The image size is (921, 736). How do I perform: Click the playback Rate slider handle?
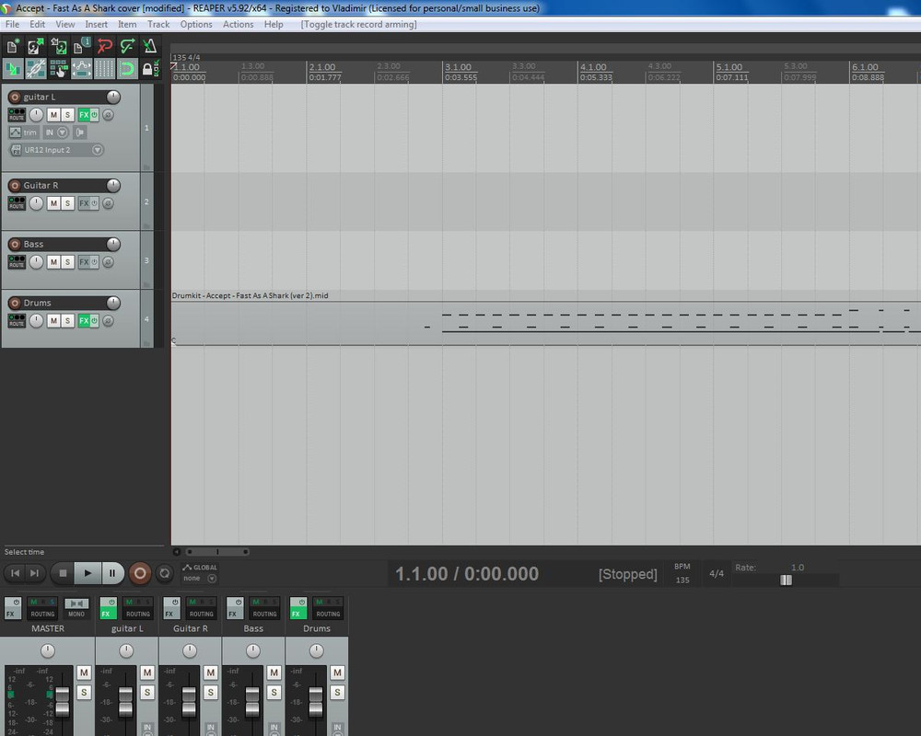tap(786, 580)
